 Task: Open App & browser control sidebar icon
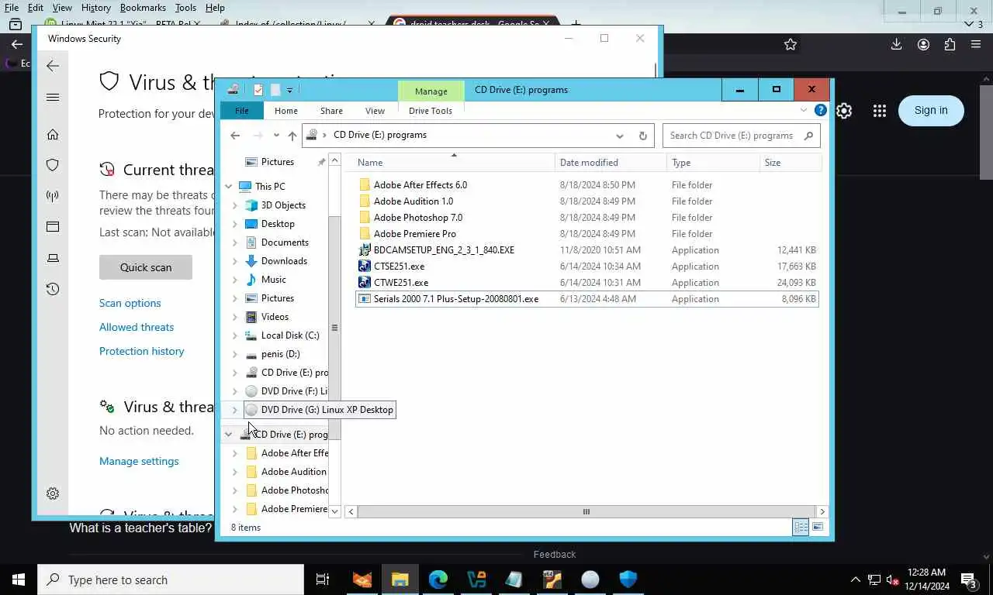[x=53, y=227]
